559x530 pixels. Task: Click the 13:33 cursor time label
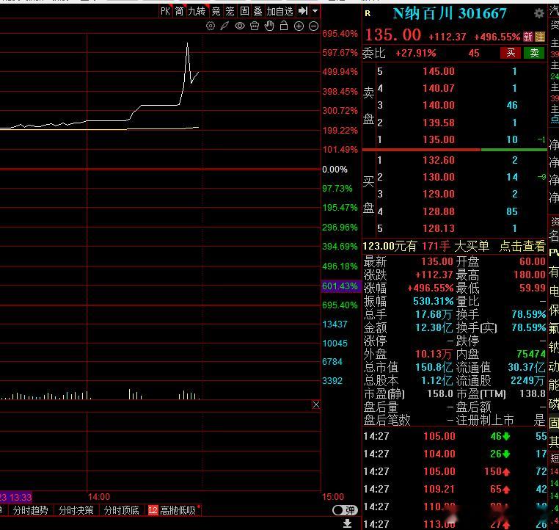pyautogui.click(x=16, y=497)
